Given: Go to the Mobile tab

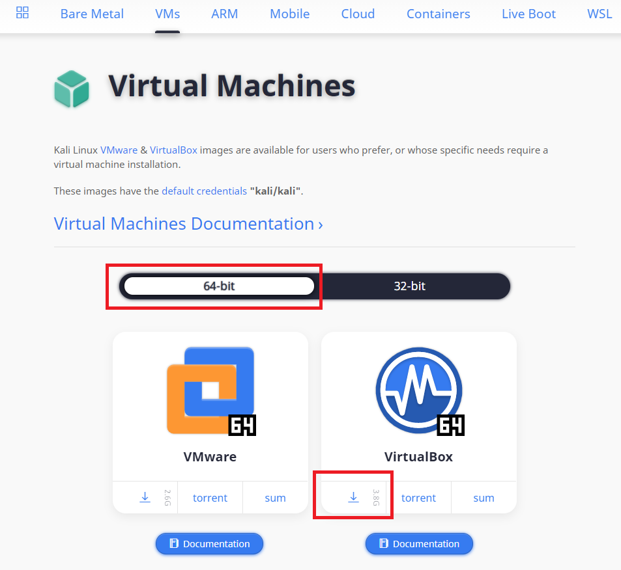Looking at the screenshot, I should 290,14.
